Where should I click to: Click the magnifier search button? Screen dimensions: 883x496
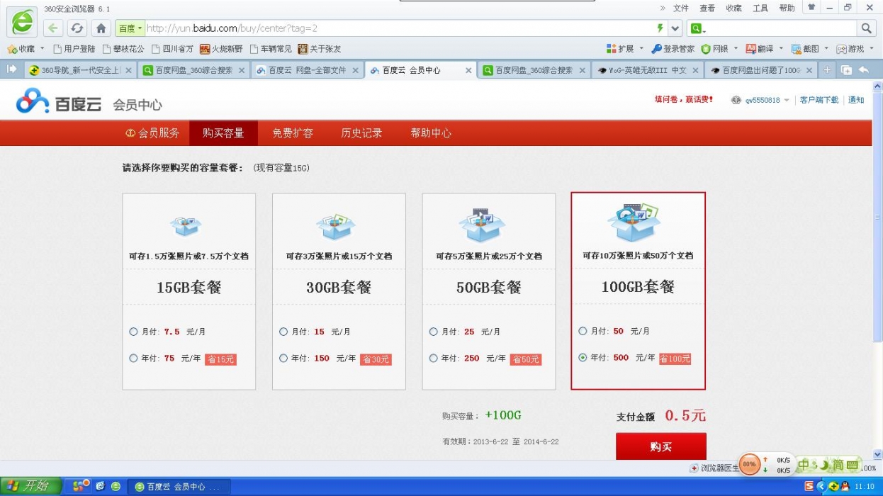click(866, 28)
